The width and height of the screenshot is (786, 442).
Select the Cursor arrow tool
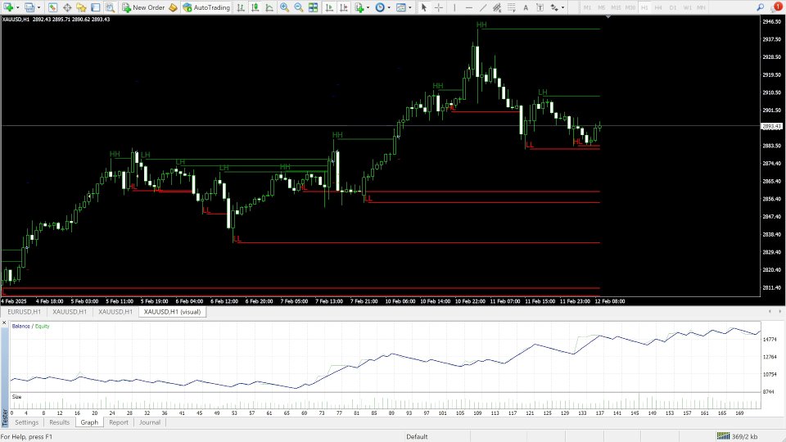pyautogui.click(x=424, y=7)
